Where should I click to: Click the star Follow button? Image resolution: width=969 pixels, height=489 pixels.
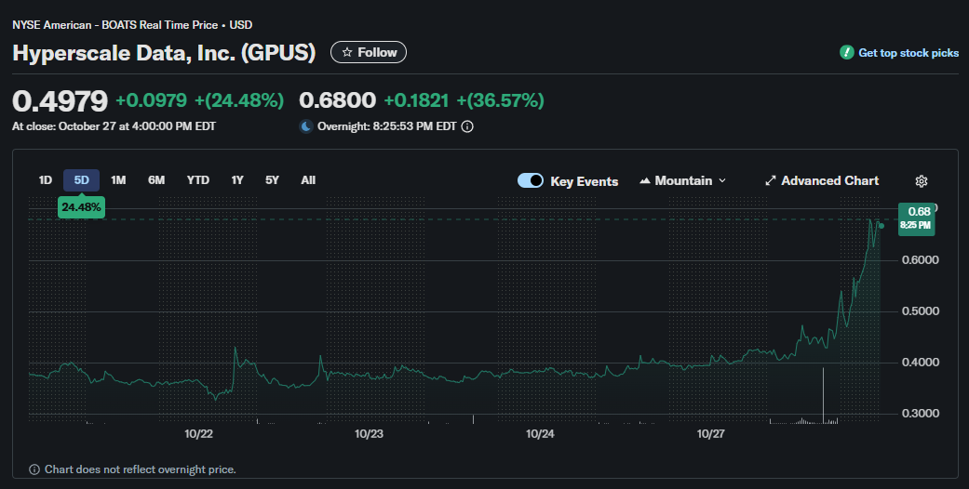(369, 52)
